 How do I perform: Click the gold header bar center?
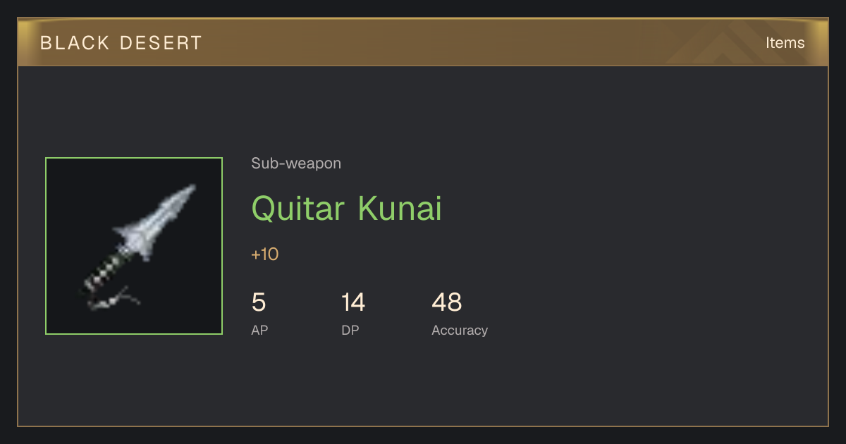(423, 42)
